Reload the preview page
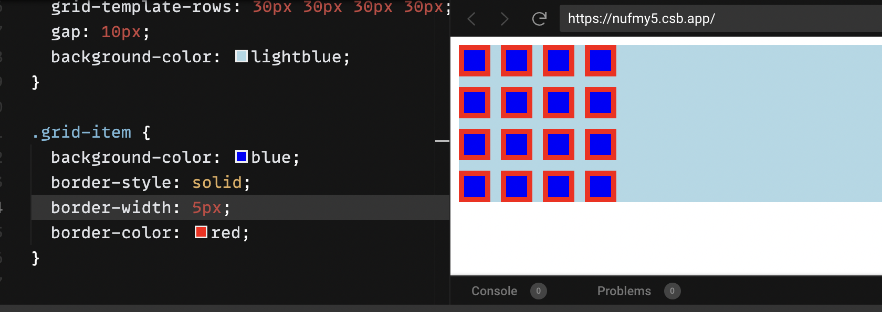The height and width of the screenshot is (312, 882). click(539, 19)
